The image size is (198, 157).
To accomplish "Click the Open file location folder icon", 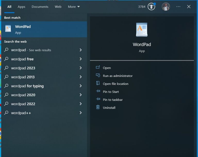I will click(x=98, y=83).
